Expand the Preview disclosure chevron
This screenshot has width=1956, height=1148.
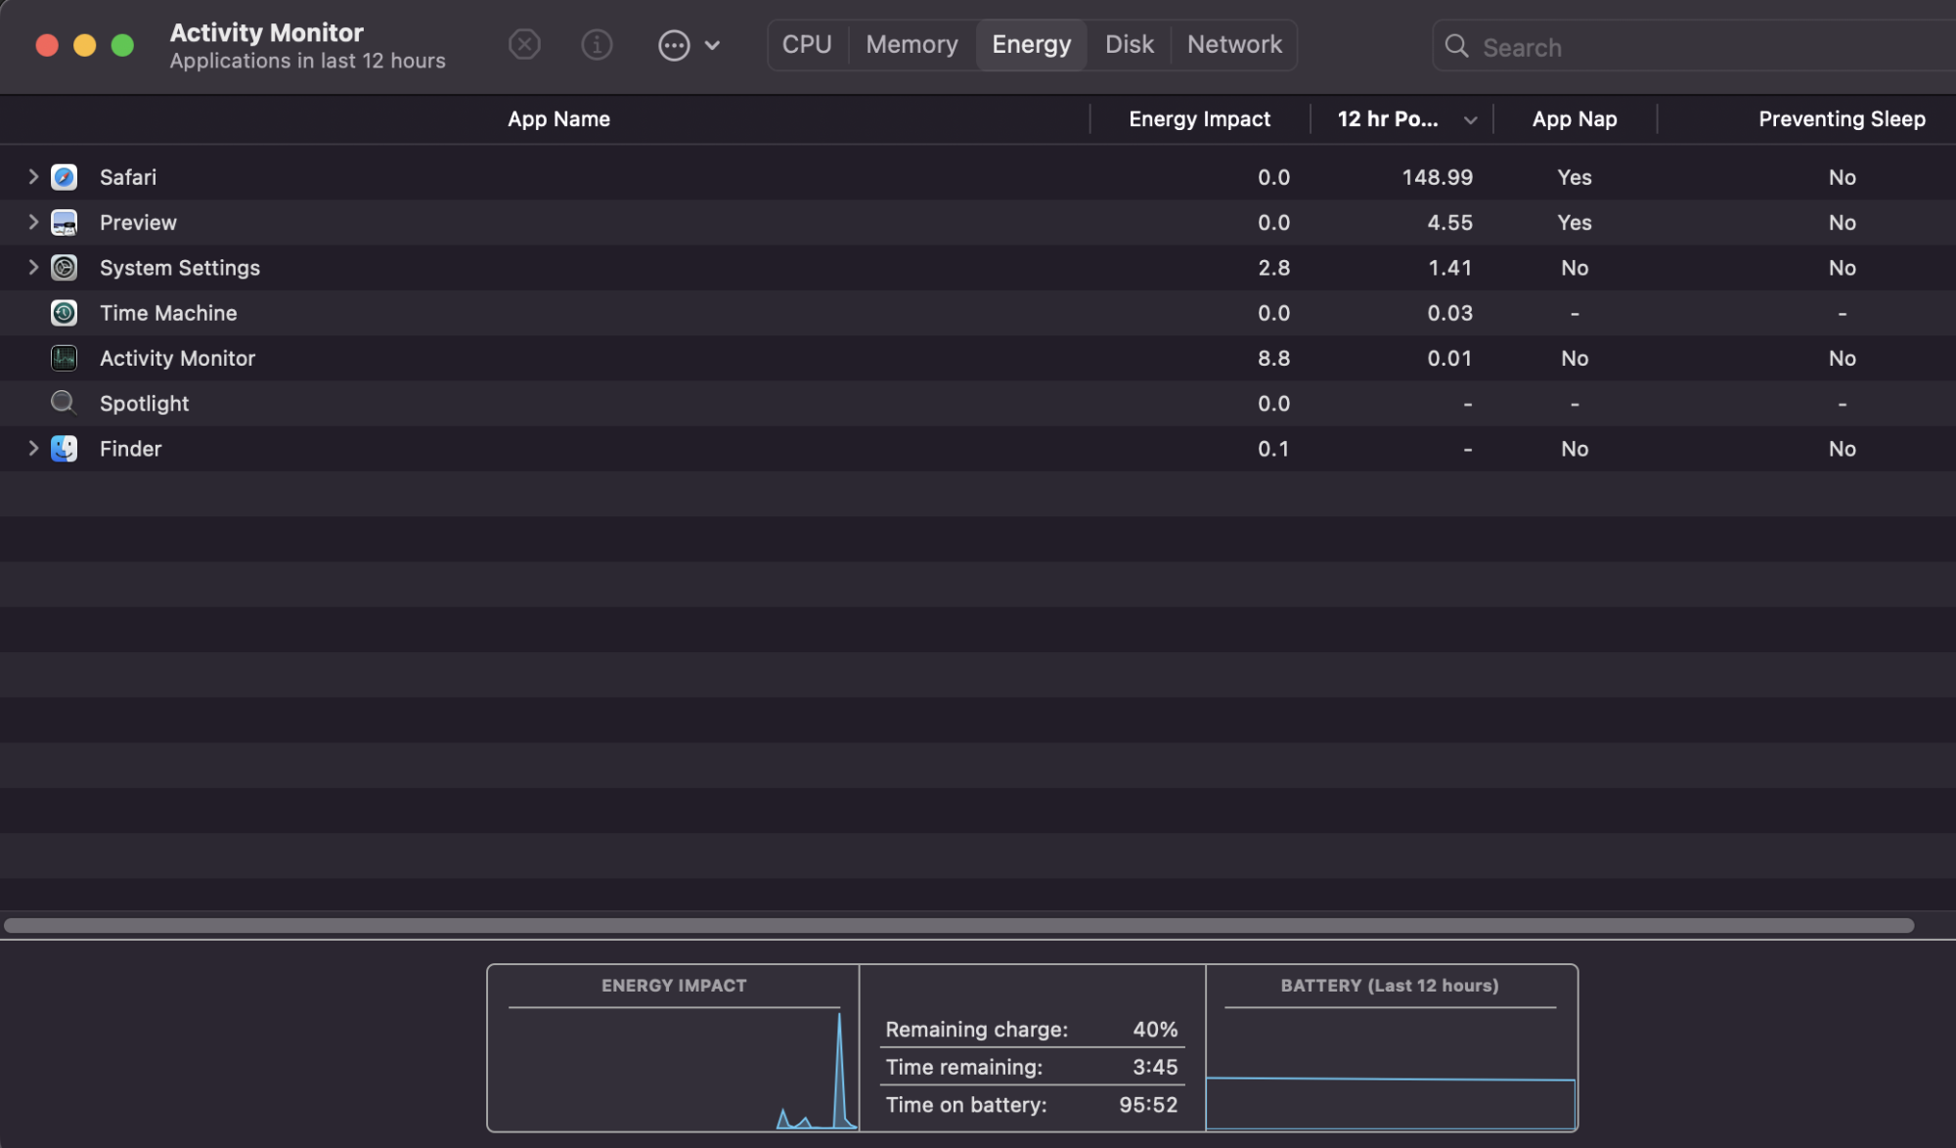[x=33, y=223]
